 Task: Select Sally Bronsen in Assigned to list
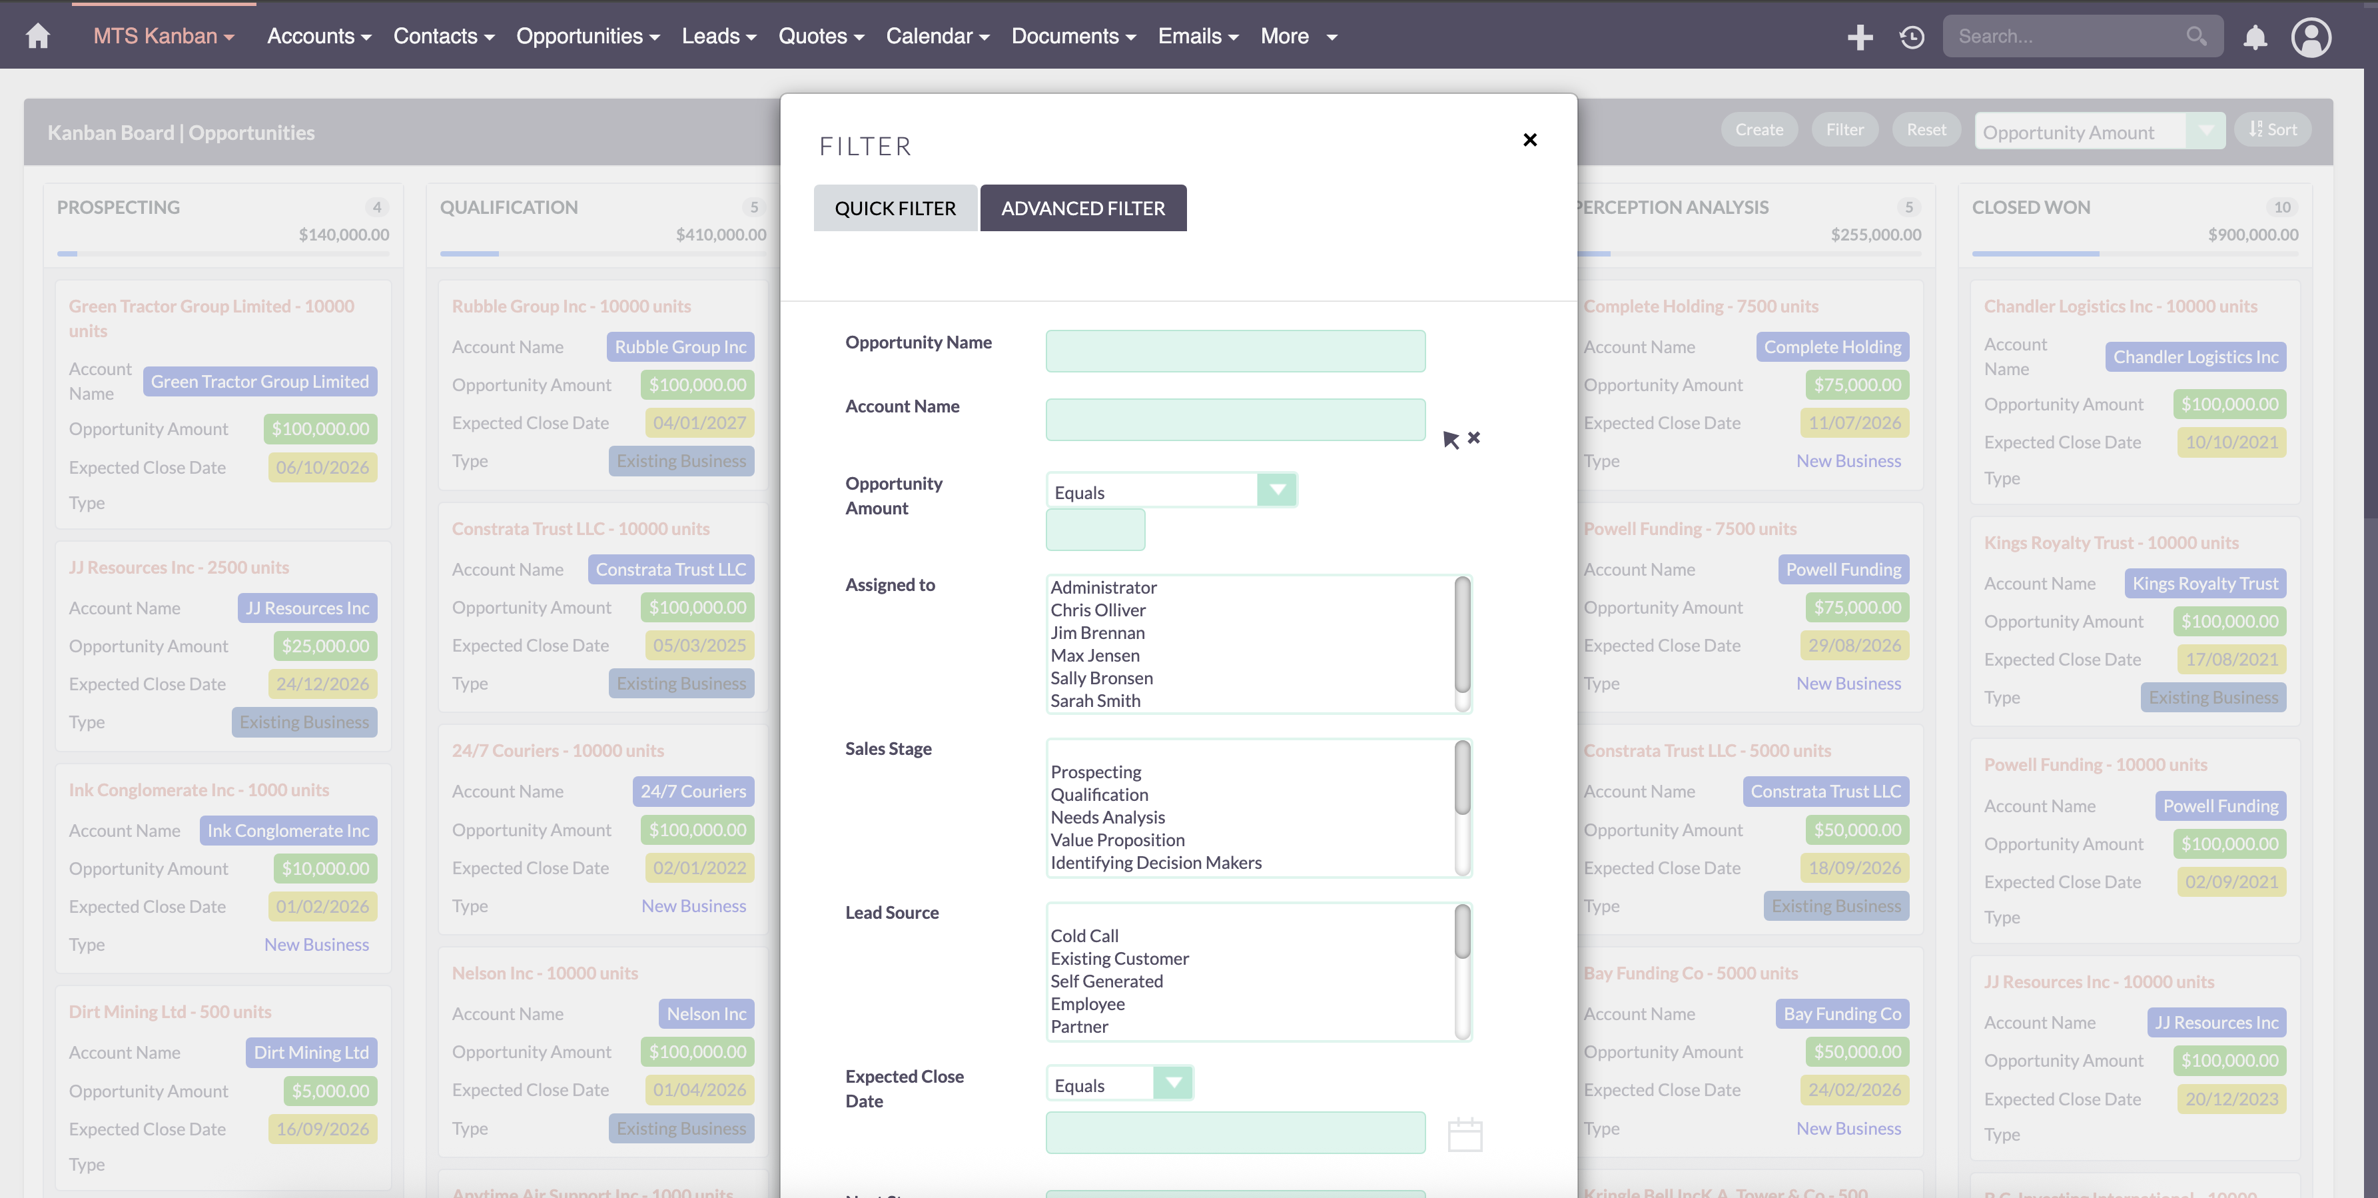tap(1101, 678)
